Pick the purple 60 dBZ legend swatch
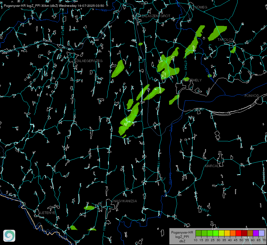The image size is (267, 245). (256, 233)
